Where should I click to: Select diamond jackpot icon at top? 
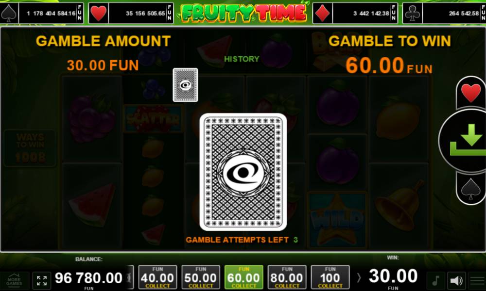coord(322,13)
